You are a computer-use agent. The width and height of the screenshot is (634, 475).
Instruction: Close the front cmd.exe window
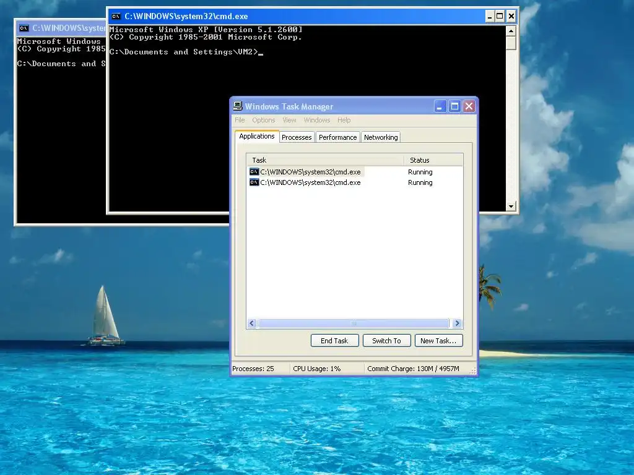[x=511, y=16]
